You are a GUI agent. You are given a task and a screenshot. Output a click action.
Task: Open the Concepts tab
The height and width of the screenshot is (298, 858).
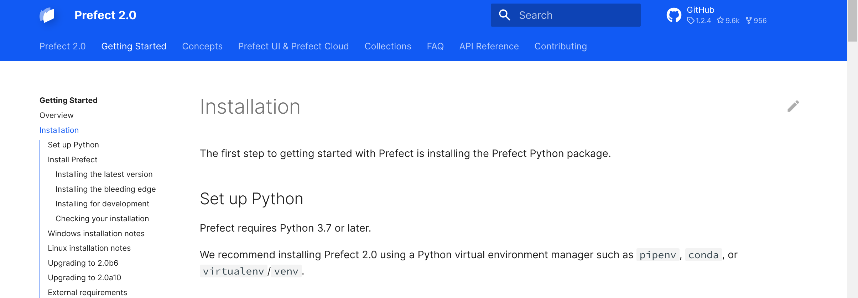(x=202, y=47)
